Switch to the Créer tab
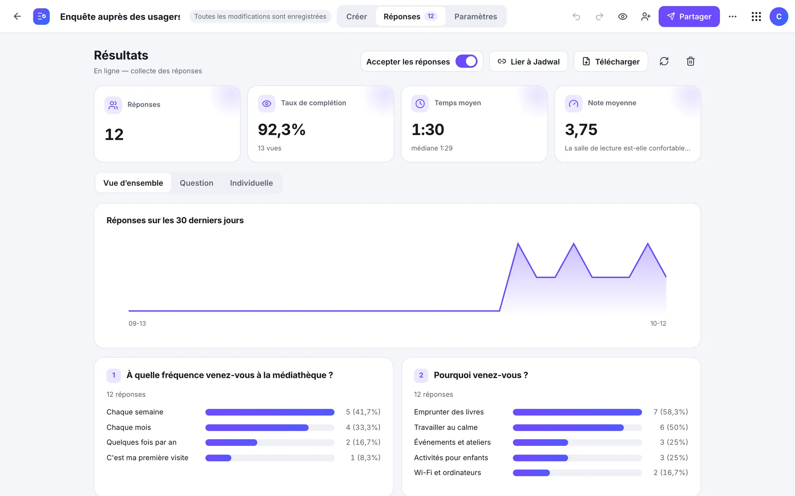The image size is (795, 496). point(356,17)
